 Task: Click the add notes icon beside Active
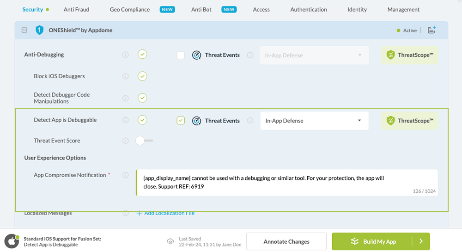[432, 30]
